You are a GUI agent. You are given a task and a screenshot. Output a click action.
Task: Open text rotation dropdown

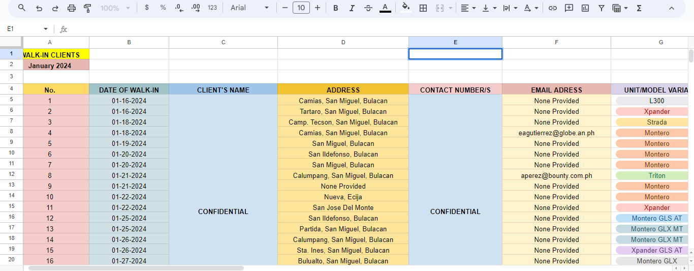click(531, 8)
